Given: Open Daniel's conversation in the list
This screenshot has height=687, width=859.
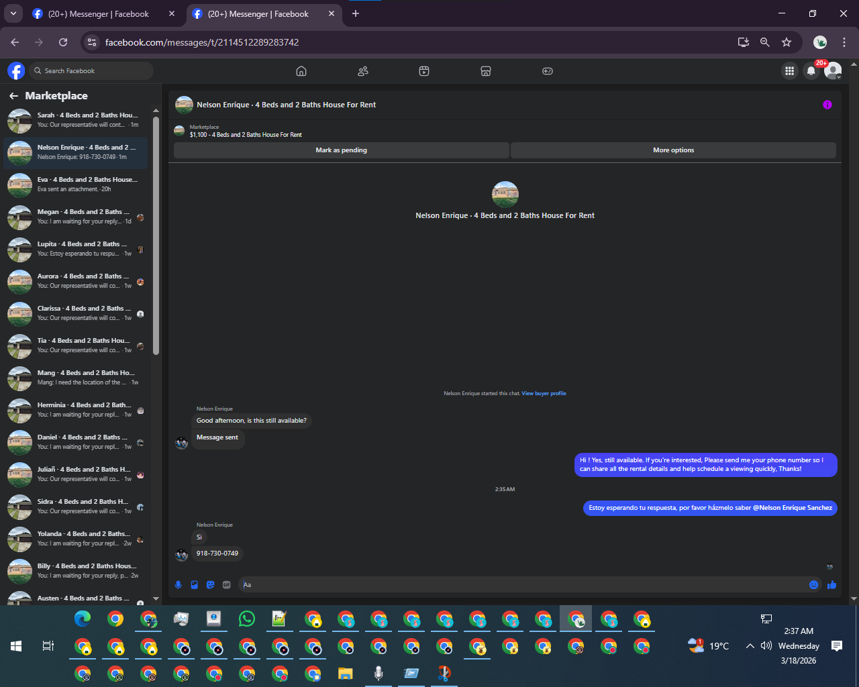Looking at the screenshot, I should [75, 443].
